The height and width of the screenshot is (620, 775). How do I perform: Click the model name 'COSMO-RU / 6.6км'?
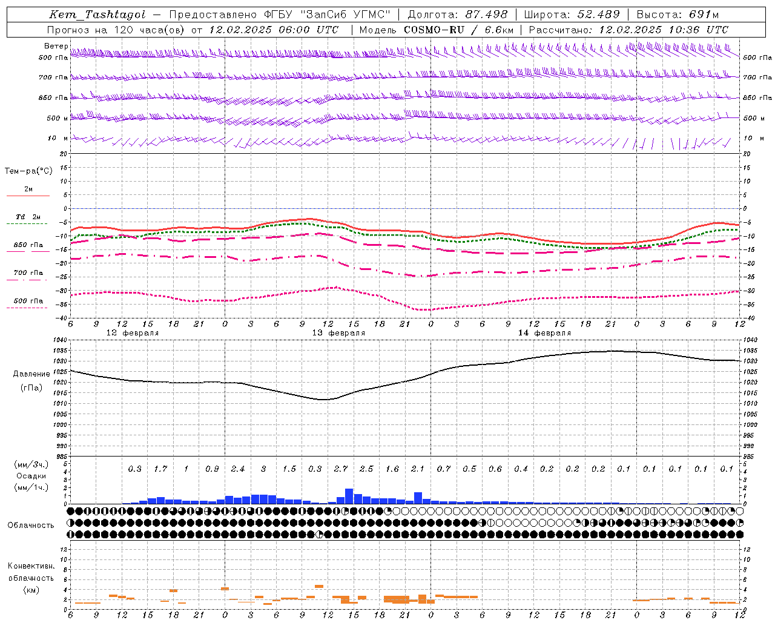pos(458,30)
